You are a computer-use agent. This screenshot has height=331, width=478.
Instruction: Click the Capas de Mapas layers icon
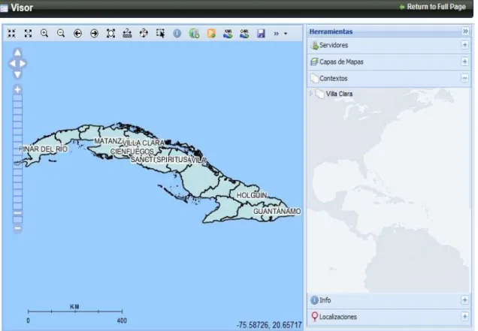(x=314, y=62)
